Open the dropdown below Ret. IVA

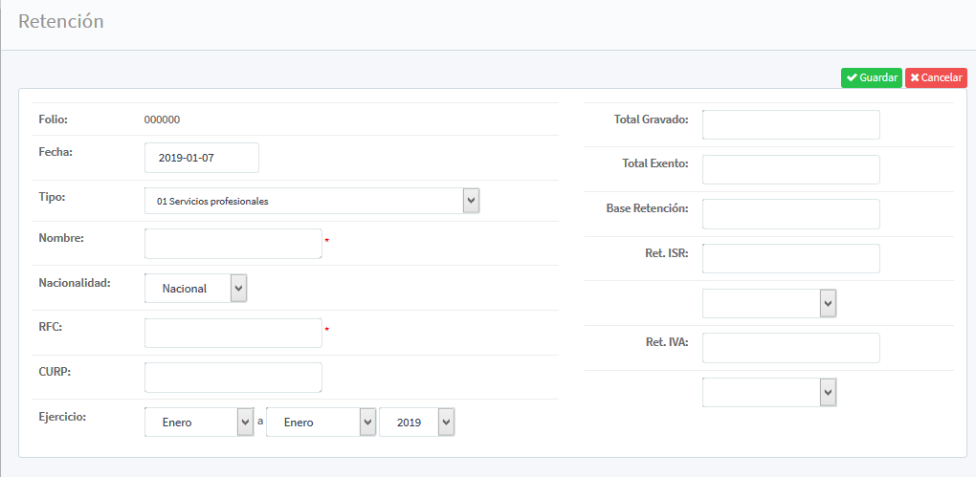pos(769,392)
